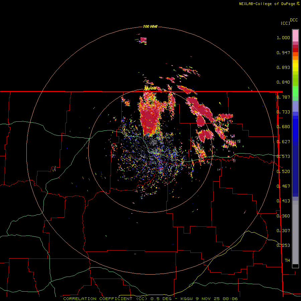
Task: Click the TH label on the color scale
Action: point(287,261)
